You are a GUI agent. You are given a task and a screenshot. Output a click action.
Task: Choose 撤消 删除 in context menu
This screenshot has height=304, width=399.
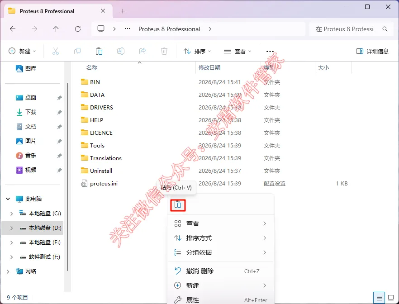(x=220, y=271)
